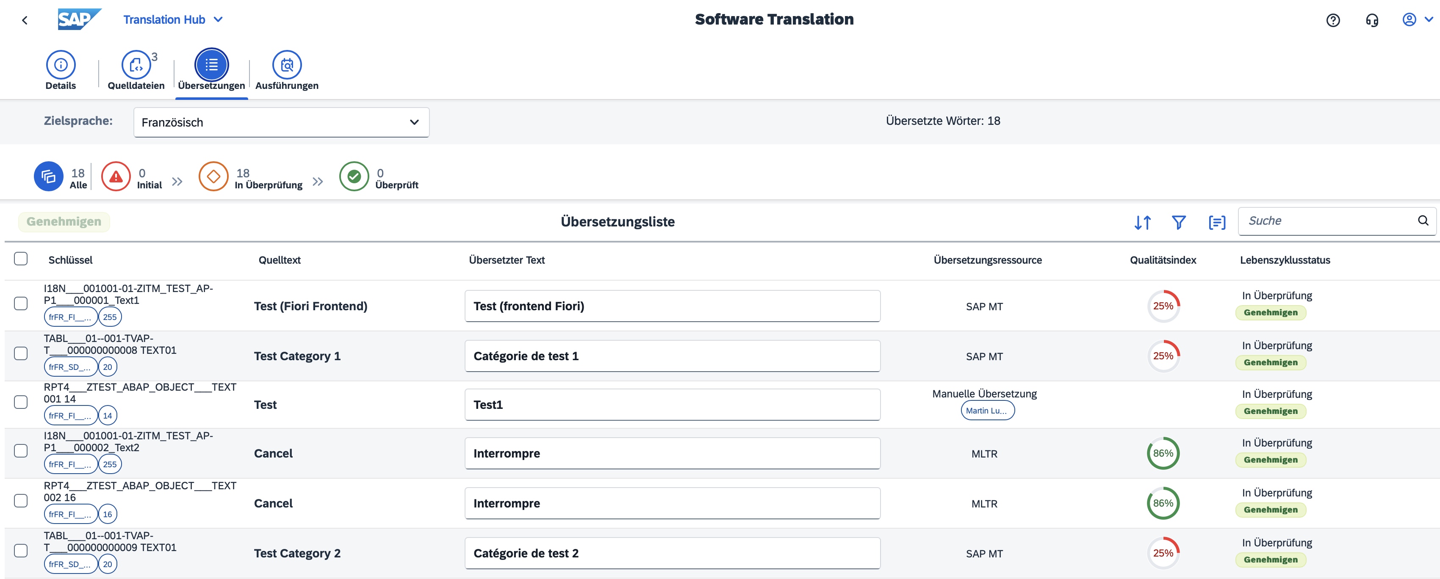Screen dimensions: 1440x579
Task: Click the 25% quality index of Test (Fiori Frontend)
Action: click(1163, 306)
